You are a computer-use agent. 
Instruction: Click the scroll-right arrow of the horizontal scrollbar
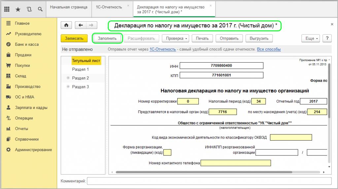coord(324,172)
